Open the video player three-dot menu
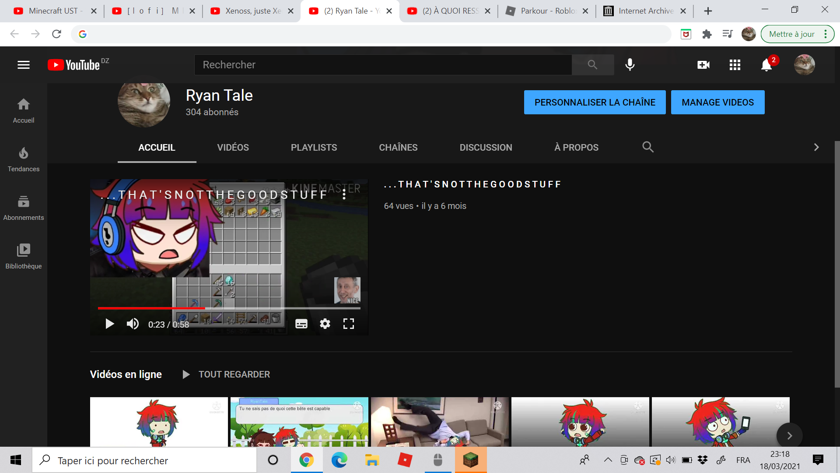Image resolution: width=840 pixels, height=473 pixels. tap(344, 194)
